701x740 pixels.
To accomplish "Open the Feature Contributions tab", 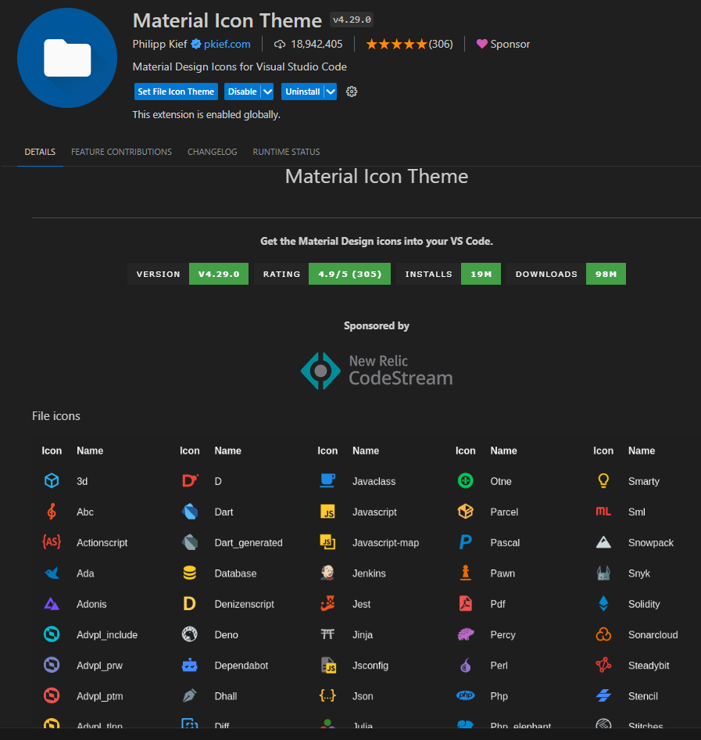I will point(121,152).
